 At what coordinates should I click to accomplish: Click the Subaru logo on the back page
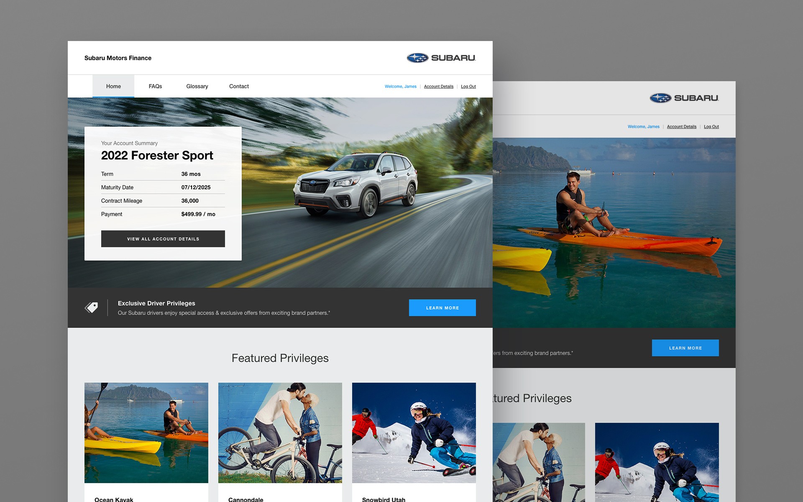click(684, 98)
